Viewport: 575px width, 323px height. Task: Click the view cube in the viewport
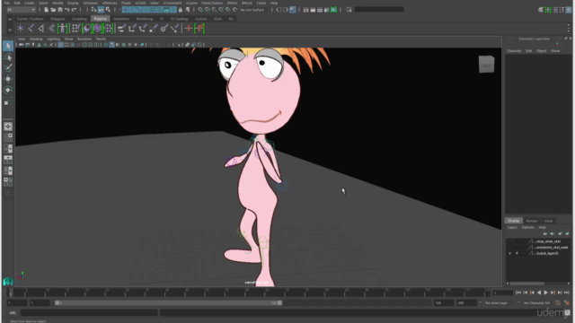487,65
